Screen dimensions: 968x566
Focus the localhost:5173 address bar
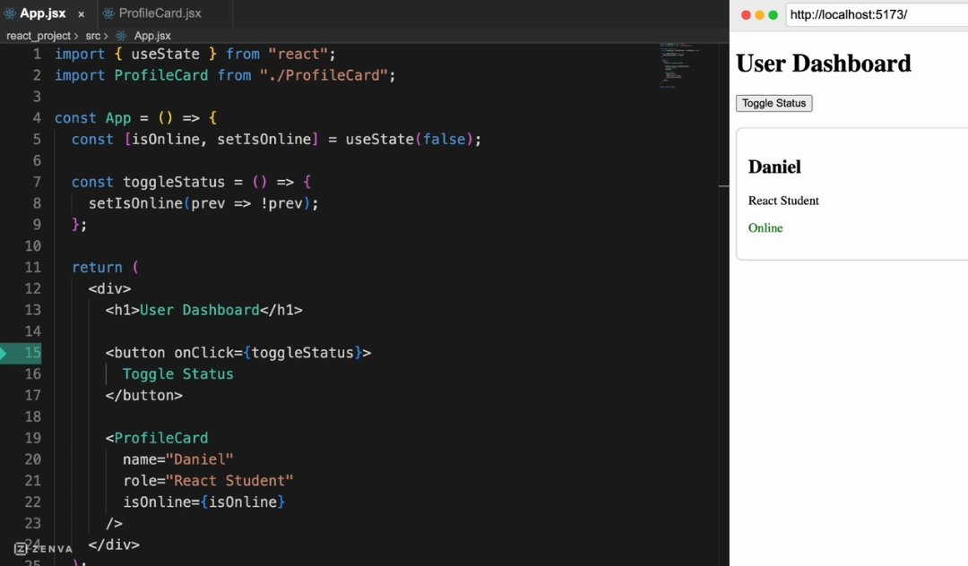(877, 15)
